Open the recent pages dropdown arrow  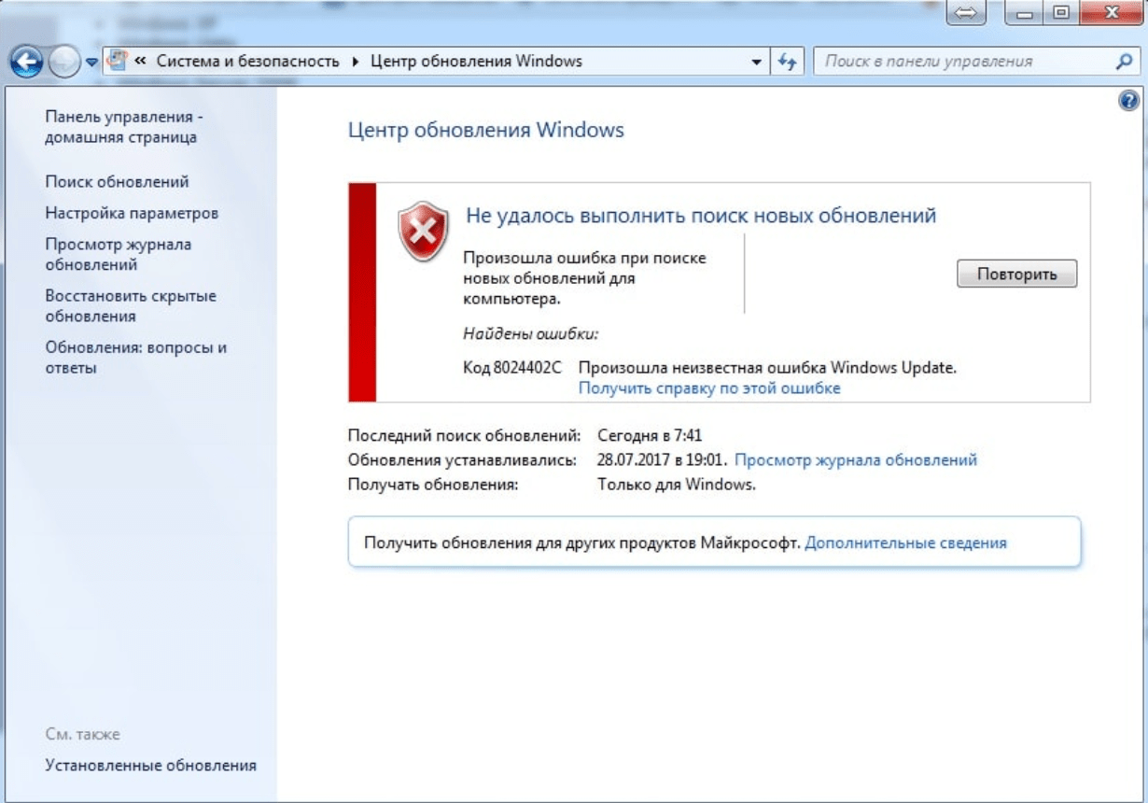(x=91, y=63)
